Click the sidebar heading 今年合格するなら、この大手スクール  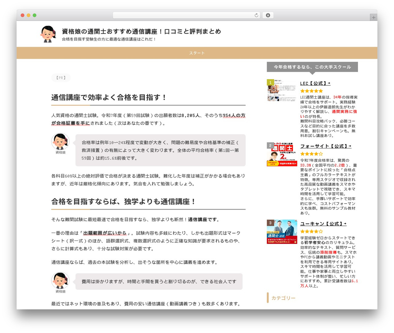[x=312, y=67]
